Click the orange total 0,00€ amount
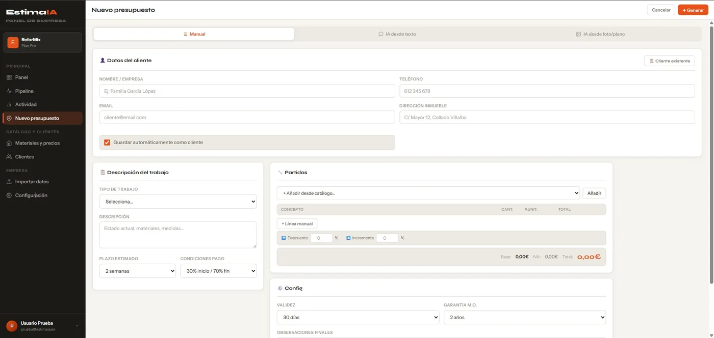This screenshot has height=338, width=714. (589, 257)
